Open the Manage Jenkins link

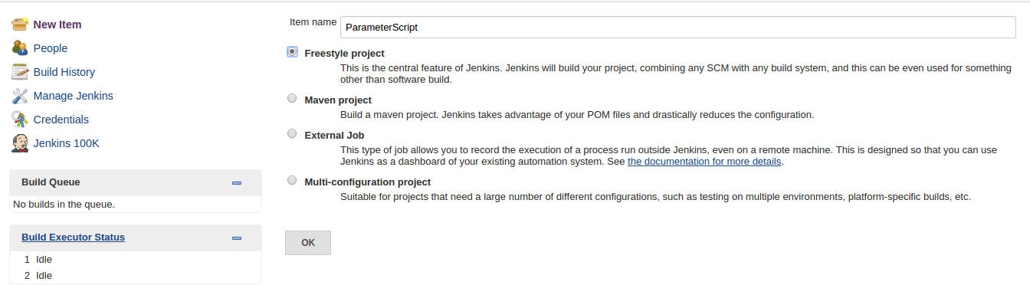coord(74,96)
